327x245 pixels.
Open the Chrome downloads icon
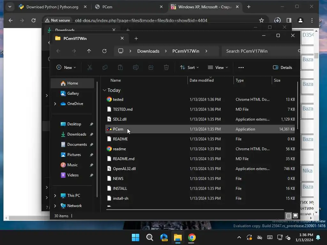point(278,20)
